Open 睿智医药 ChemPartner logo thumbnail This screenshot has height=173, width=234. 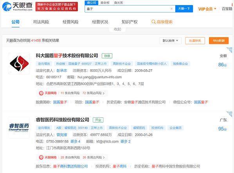click(x=19, y=128)
